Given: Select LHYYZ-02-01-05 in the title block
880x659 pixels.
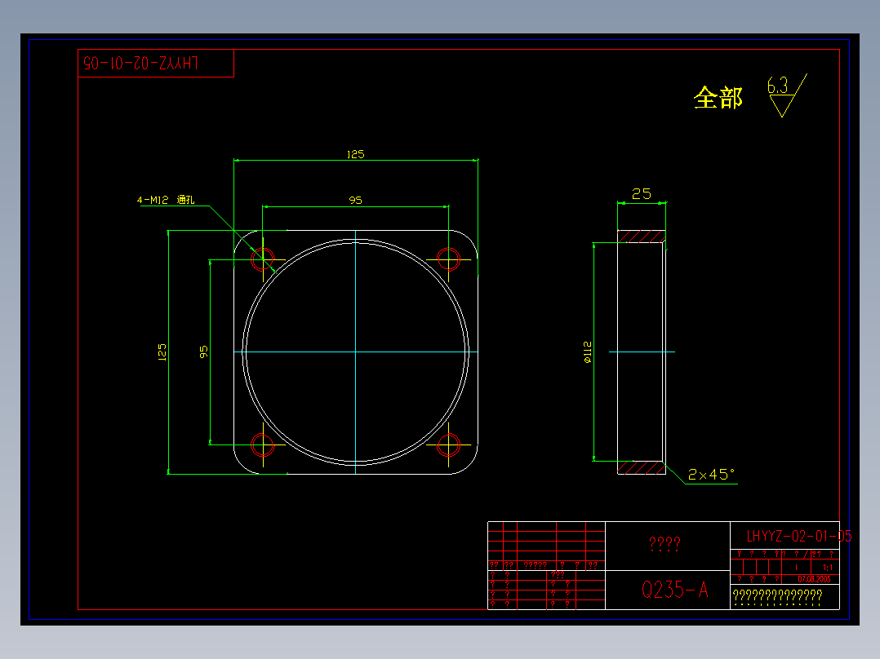Looking at the screenshot, I should (798, 536).
